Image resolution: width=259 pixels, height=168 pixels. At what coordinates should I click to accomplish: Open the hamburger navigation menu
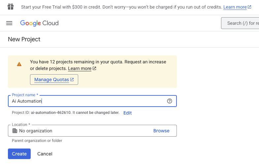click(9, 23)
